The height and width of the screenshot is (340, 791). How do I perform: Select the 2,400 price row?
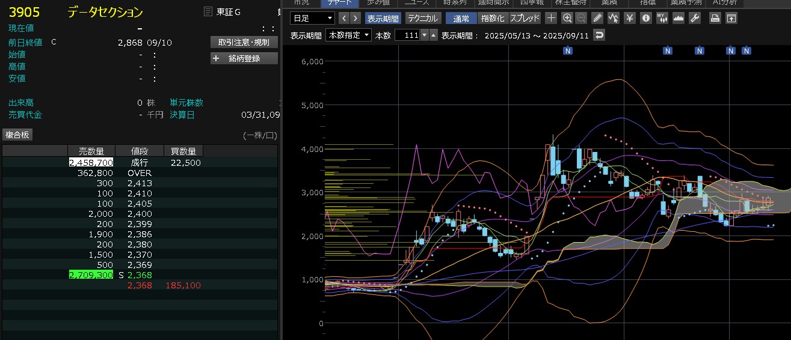click(140, 213)
